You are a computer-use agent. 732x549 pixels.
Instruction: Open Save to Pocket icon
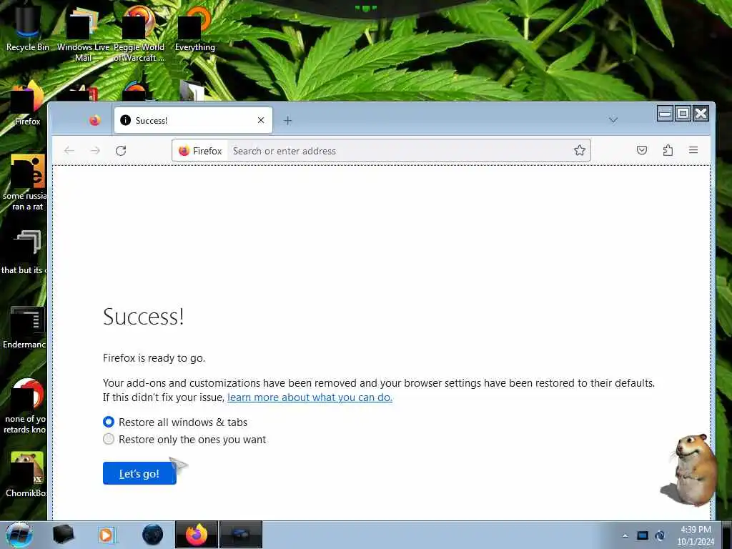pyautogui.click(x=642, y=150)
